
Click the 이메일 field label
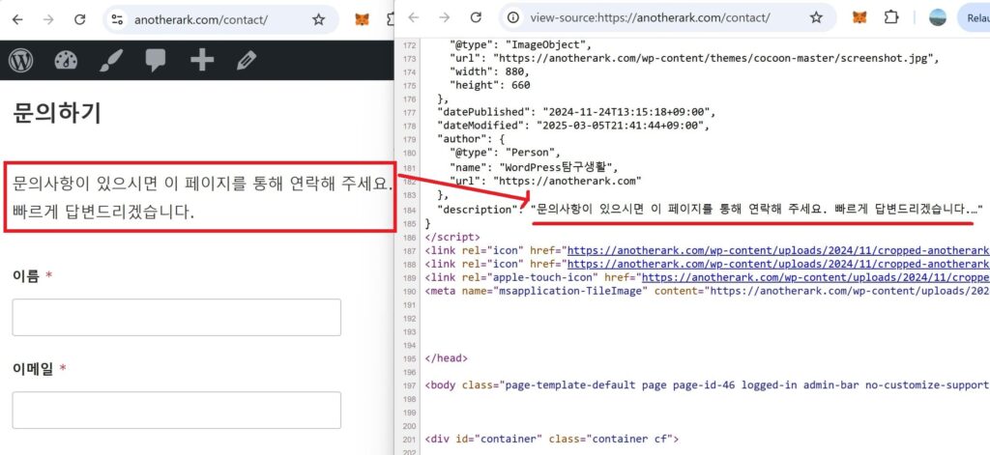pos(33,369)
